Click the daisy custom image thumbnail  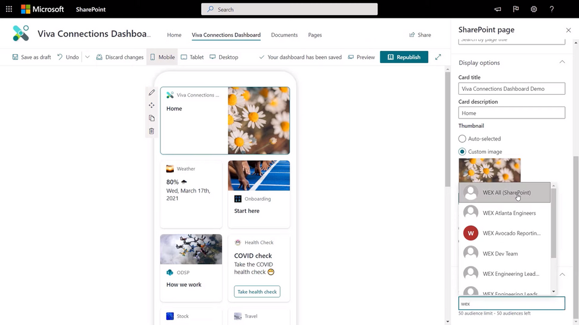coord(489,170)
